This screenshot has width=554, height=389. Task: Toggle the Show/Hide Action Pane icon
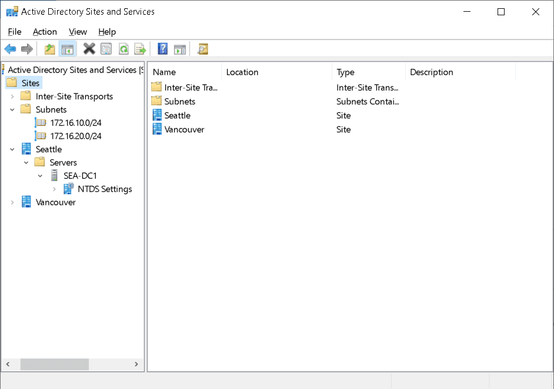pos(180,49)
